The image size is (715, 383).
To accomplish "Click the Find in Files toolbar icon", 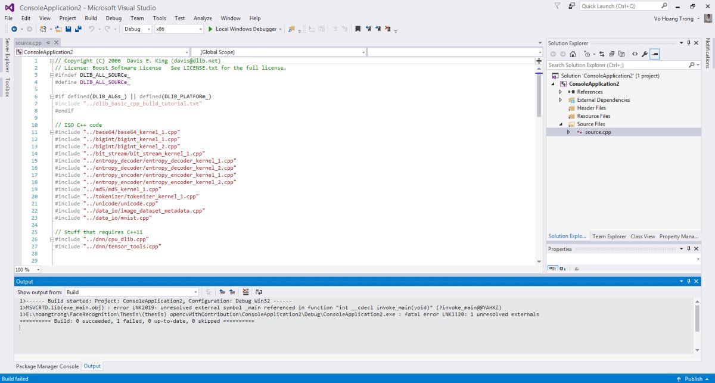I will click(291, 29).
